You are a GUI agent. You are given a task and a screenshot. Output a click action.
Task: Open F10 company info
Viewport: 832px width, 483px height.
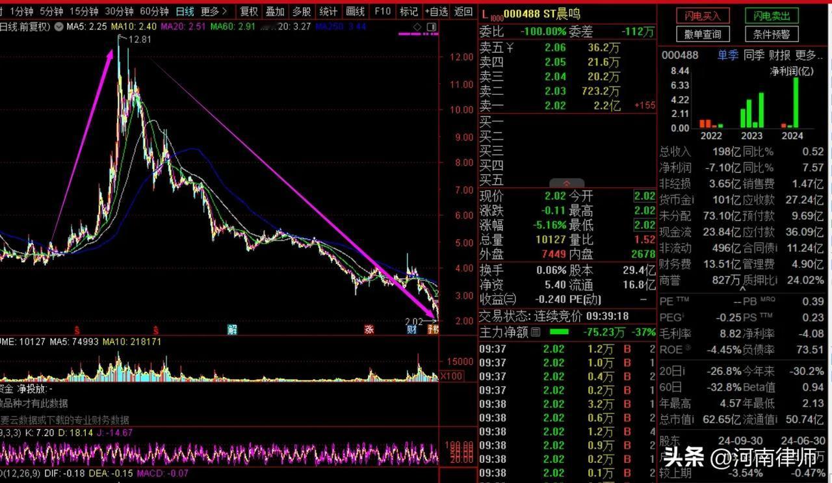tap(382, 11)
